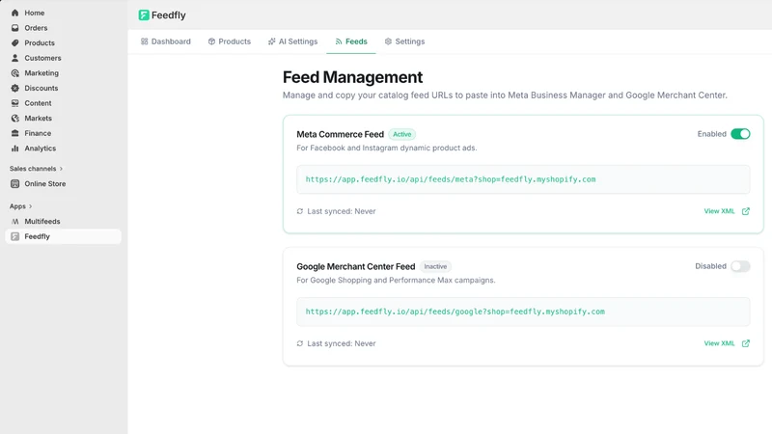Click the Meta Commerce Feed title
Screen dimensions: 772x434
(341, 134)
